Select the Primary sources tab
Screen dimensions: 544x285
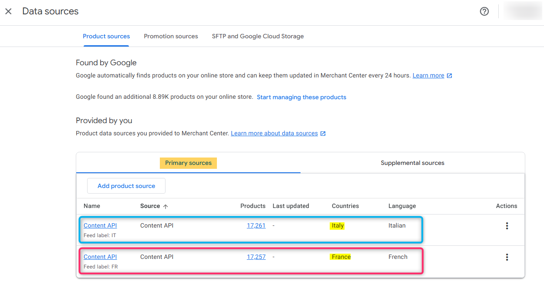click(188, 163)
